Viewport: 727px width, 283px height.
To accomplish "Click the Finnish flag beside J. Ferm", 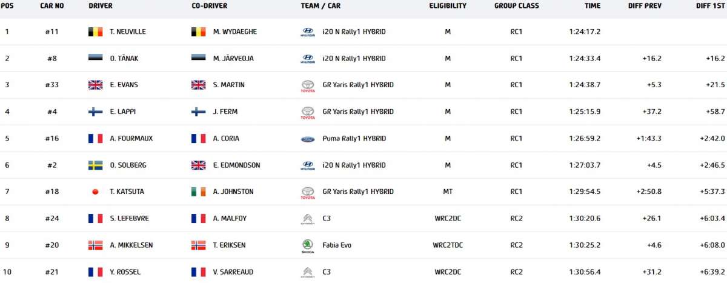I will pyautogui.click(x=198, y=112).
